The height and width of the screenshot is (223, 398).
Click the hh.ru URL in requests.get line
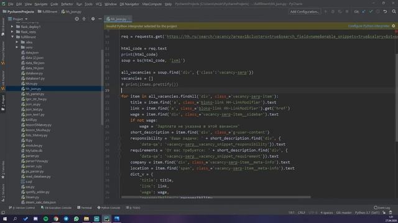(x=282, y=37)
